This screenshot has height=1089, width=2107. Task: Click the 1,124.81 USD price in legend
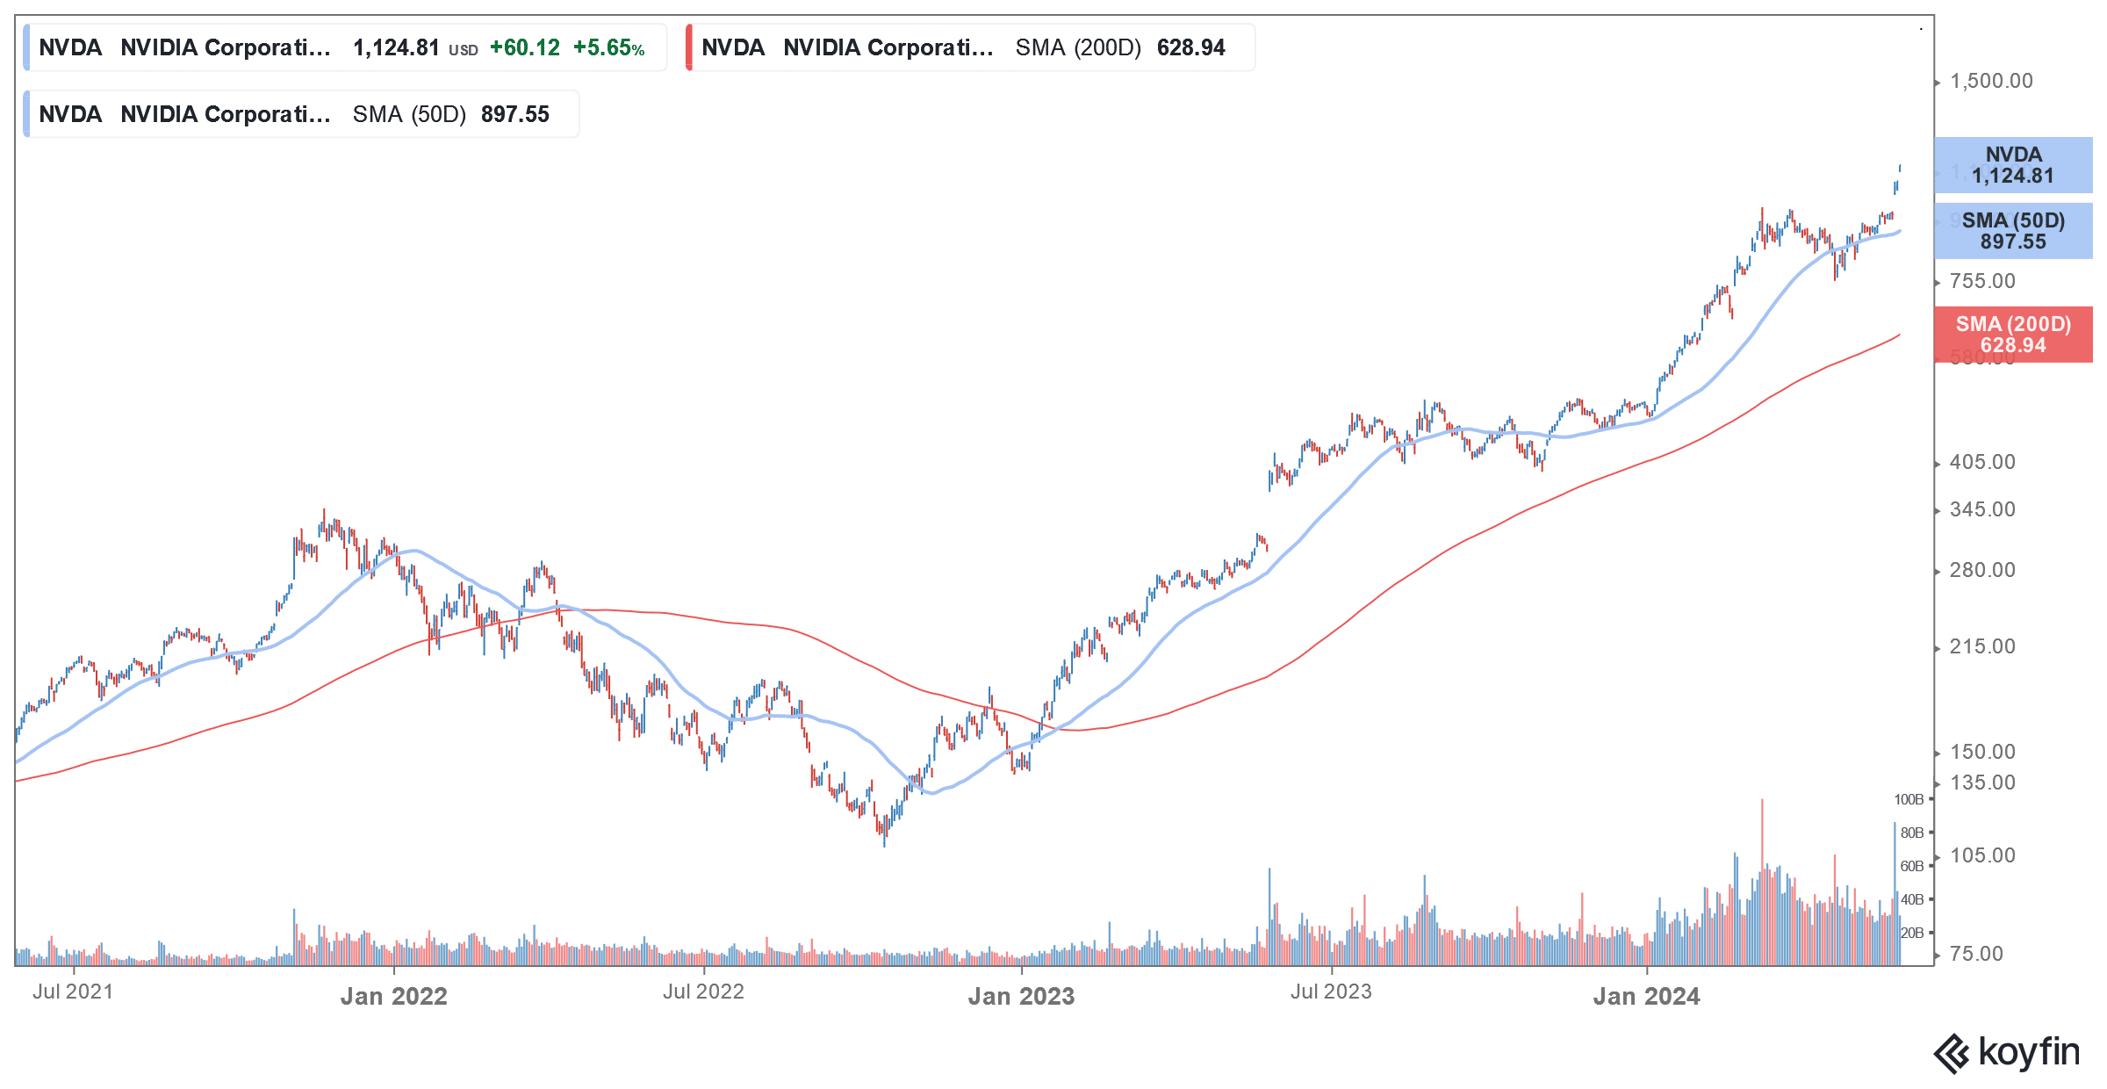coord(415,47)
